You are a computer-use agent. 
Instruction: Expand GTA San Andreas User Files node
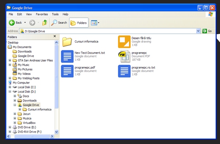coord(10,60)
